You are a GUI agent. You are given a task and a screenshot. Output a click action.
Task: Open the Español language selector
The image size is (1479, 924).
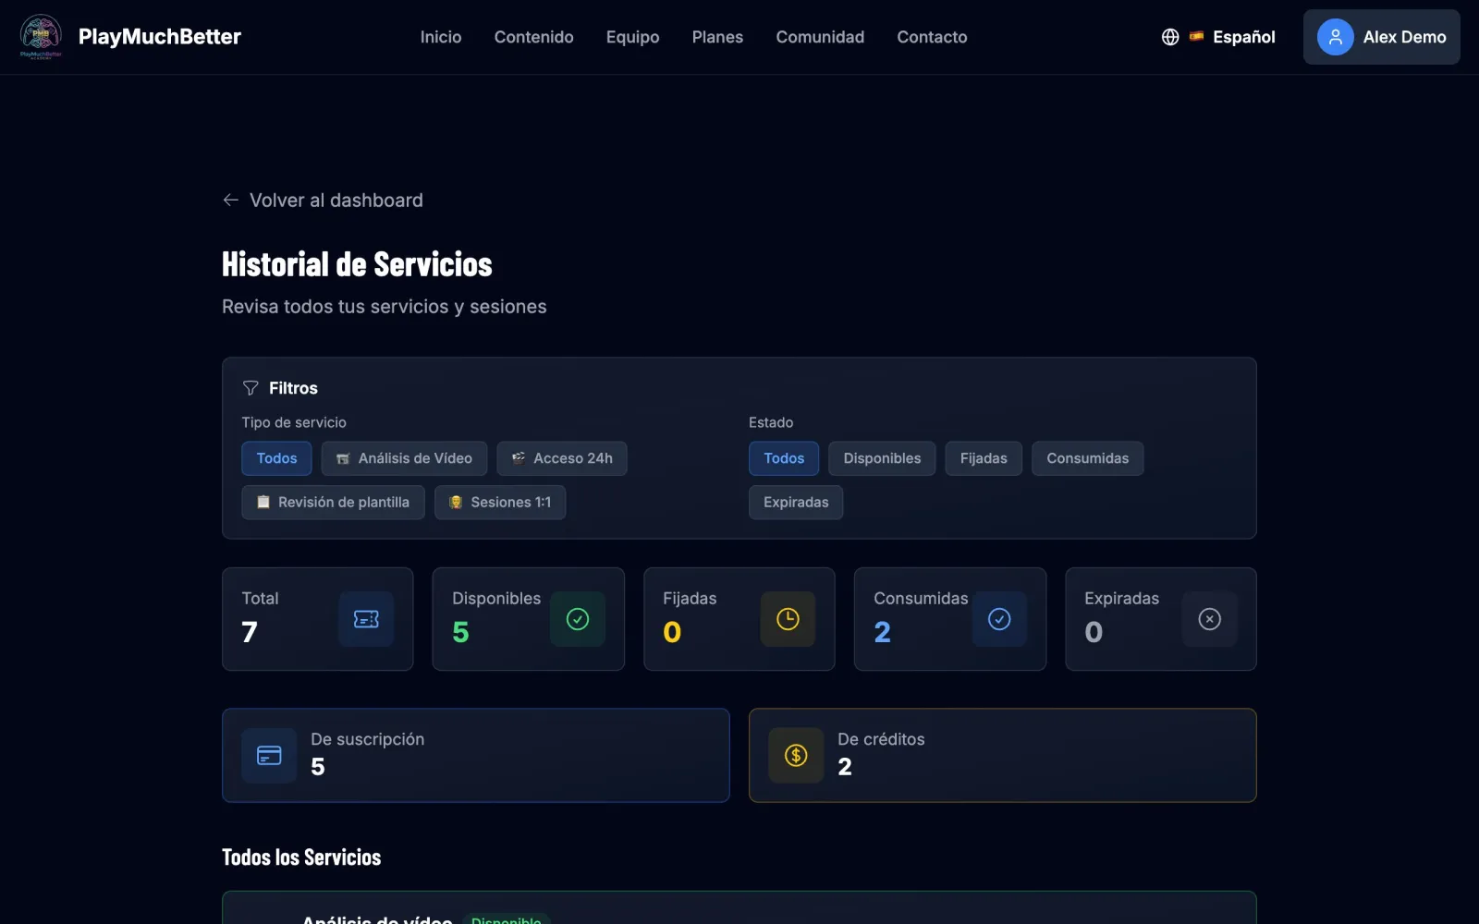[1218, 37]
